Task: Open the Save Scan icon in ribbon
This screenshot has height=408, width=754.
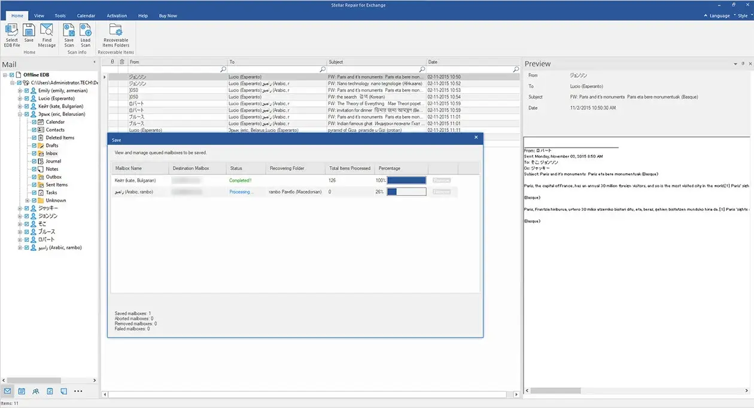Action: coord(69,35)
